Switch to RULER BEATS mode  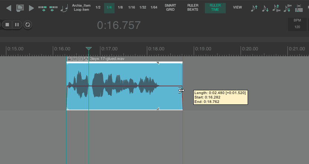(193, 7)
